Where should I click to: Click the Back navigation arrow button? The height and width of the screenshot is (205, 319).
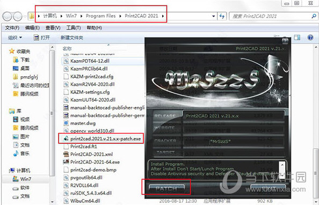click(7, 16)
